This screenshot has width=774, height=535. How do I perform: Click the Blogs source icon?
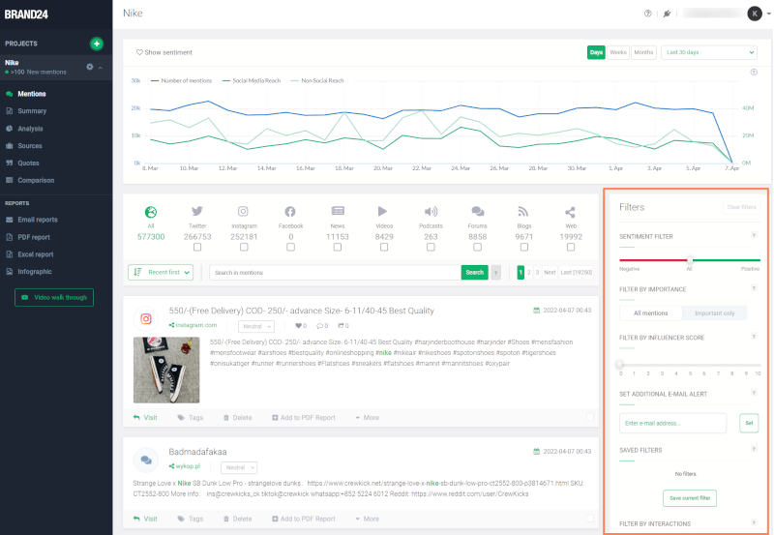pos(523,212)
